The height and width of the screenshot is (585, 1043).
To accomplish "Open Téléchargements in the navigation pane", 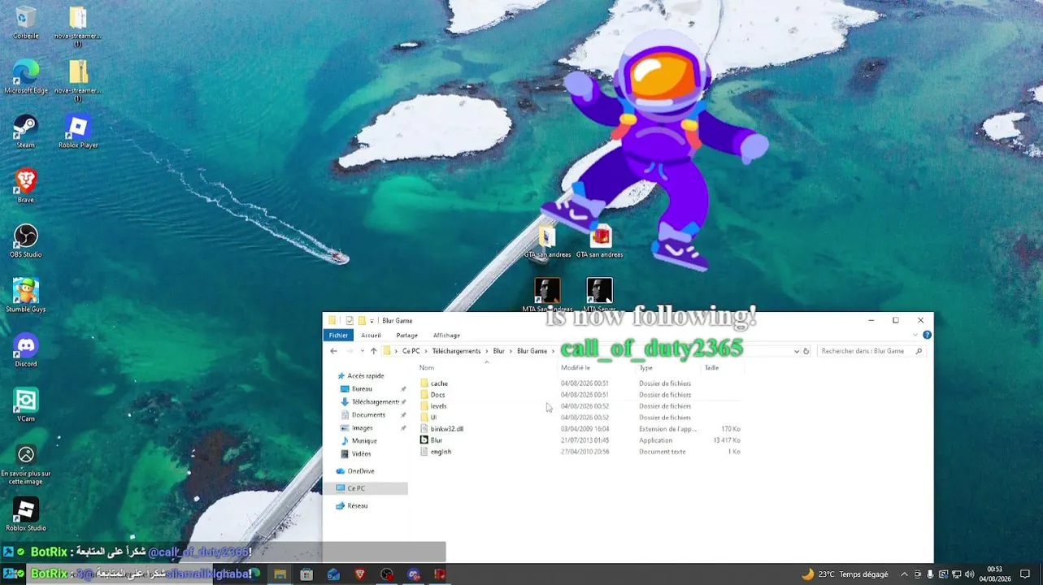I will click(375, 401).
